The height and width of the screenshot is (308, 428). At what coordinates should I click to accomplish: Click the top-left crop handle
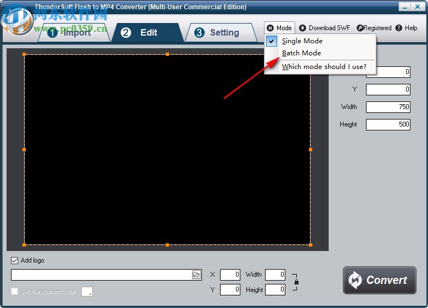pos(24,54)
